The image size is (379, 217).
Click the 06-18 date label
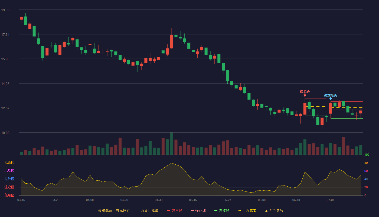(296, 200)
